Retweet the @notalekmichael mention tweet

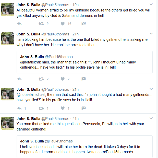(41, 108)
